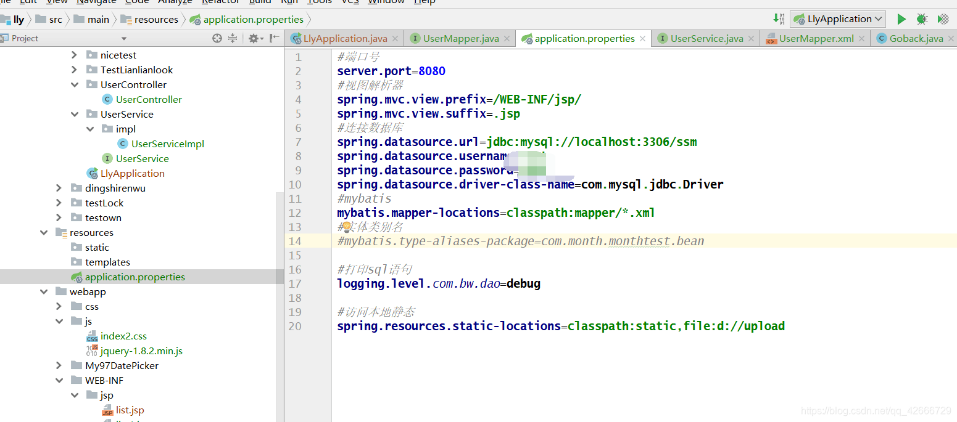Click the scroll-from-source crosshair in Project panel
Image resolution: width=957 pixels, height=422 pixels.
pos(216,38)
